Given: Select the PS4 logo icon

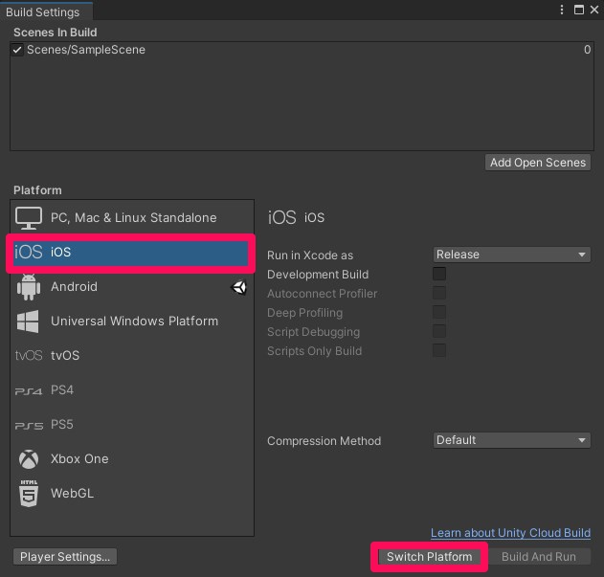Looking at the screenshot, I should (x=29, y=391).
